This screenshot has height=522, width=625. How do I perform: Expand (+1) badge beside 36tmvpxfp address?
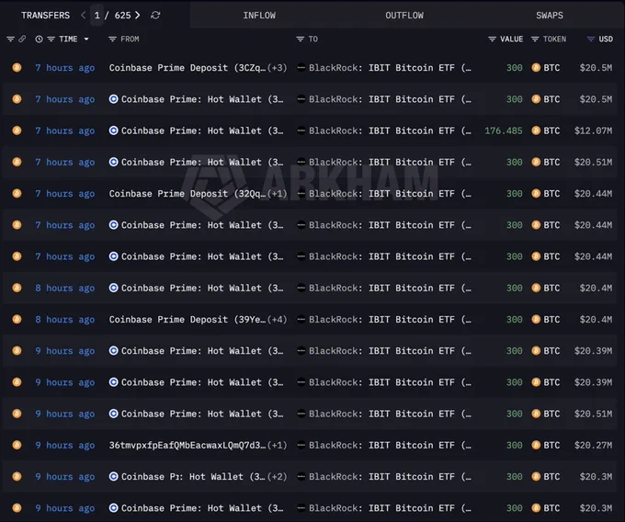(277, 445)
